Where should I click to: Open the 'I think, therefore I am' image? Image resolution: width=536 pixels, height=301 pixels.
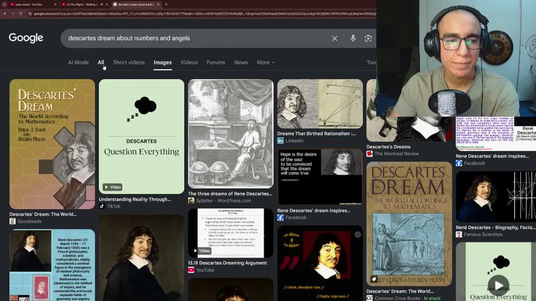click(320, 263)
